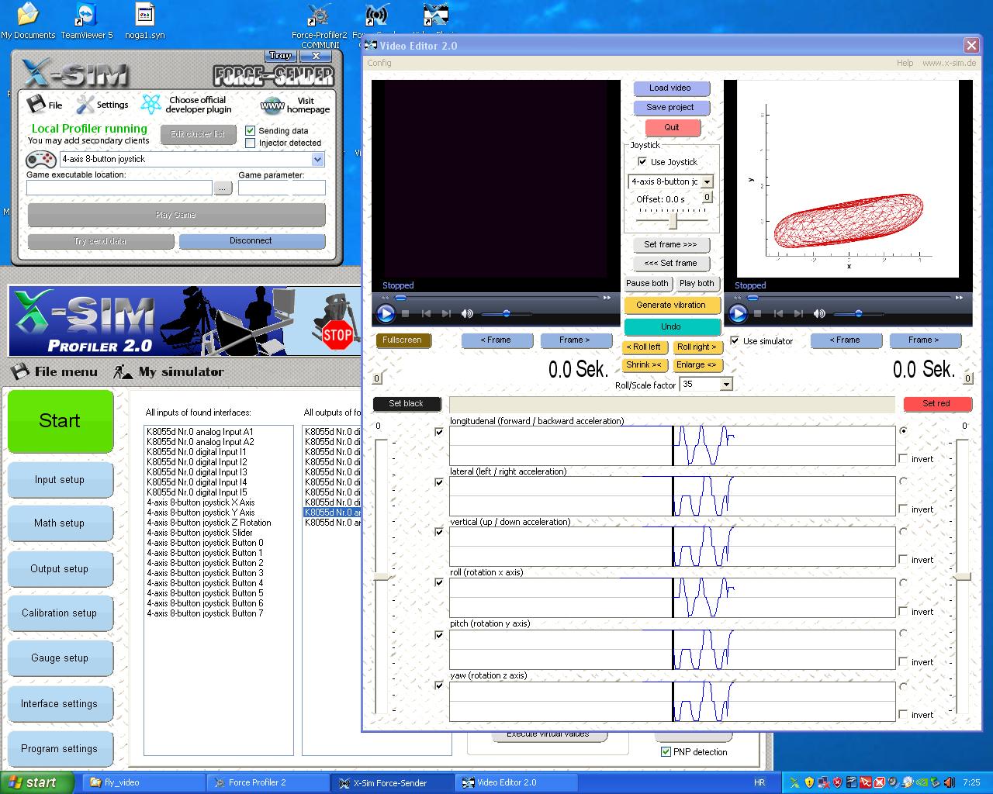The image size is (993, 794).
Task: Click next track on right simulator player
Action: (x=798, y=313)
